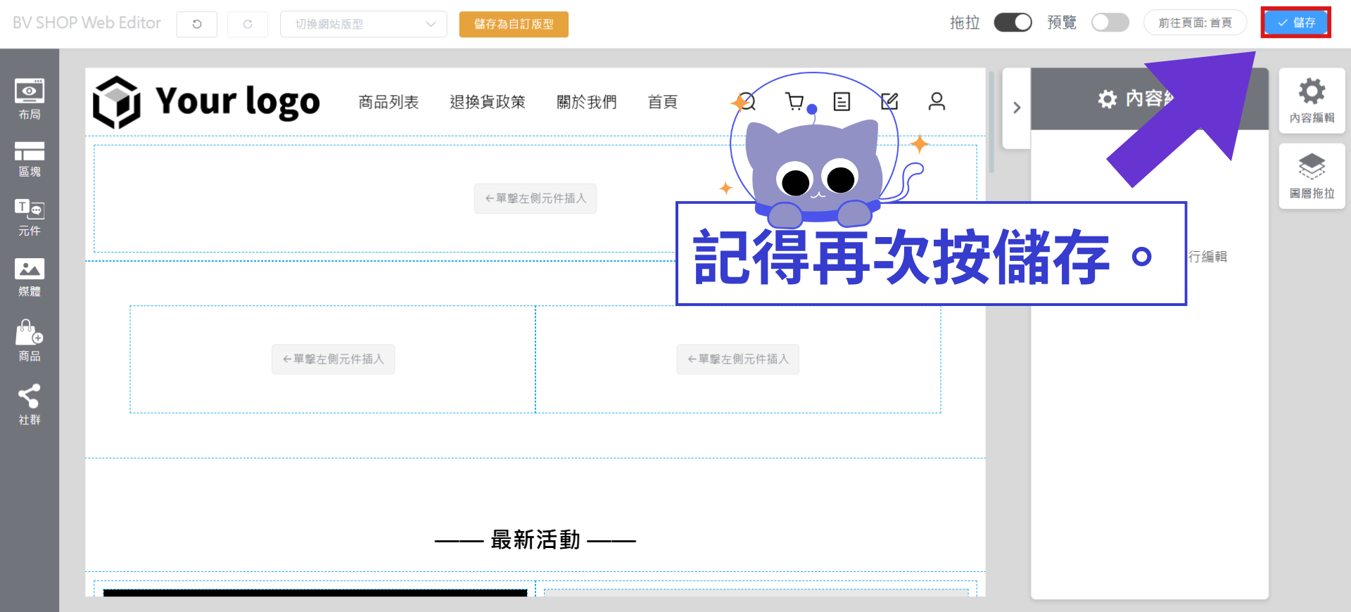Open the 社群 social share panel
Screen dimensions: 1351x612
click(30, 404)
